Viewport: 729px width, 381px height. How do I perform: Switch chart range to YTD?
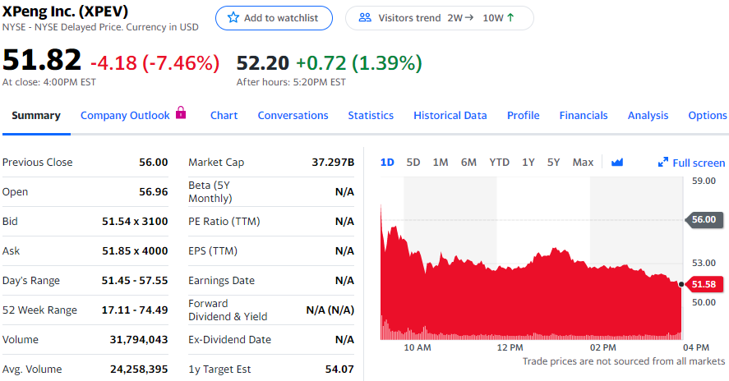[x=499, y=163]
